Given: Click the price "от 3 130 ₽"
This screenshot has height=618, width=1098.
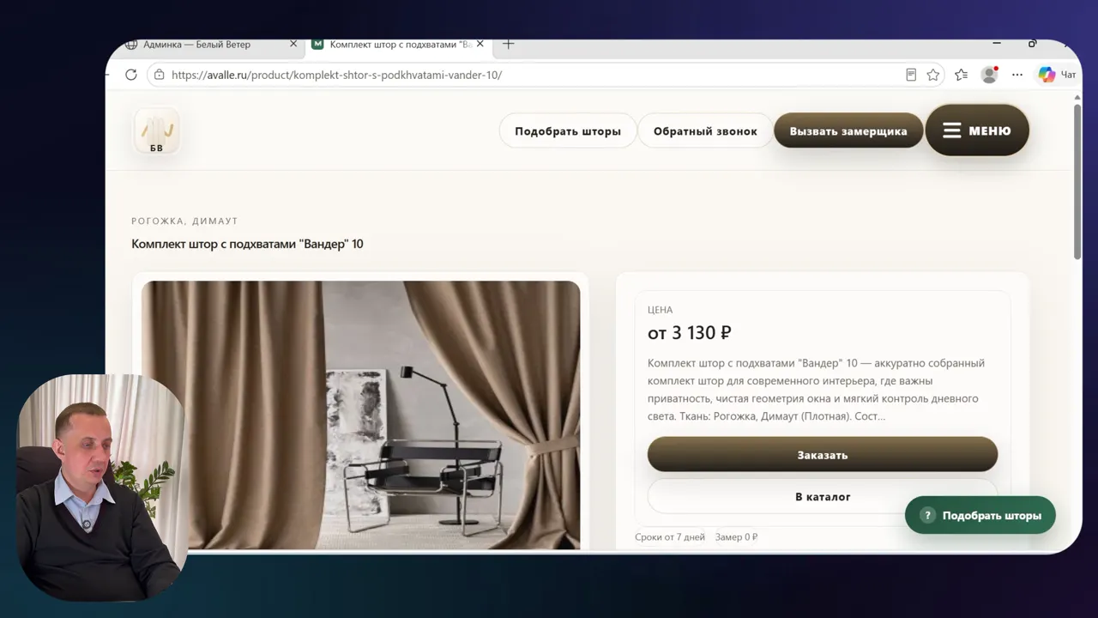Looking at the screenshot, I should (x=690, y=333).
